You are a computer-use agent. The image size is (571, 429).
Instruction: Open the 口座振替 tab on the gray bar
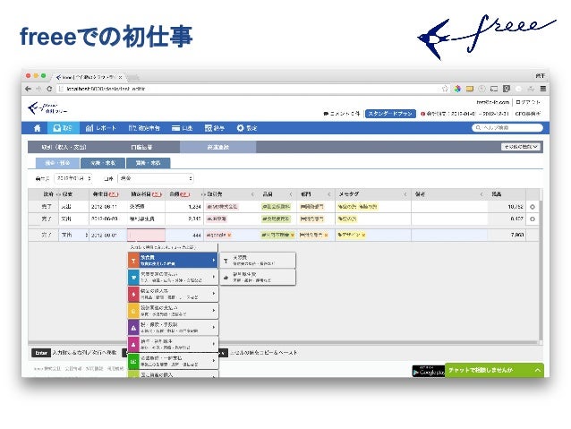[141, 147]
